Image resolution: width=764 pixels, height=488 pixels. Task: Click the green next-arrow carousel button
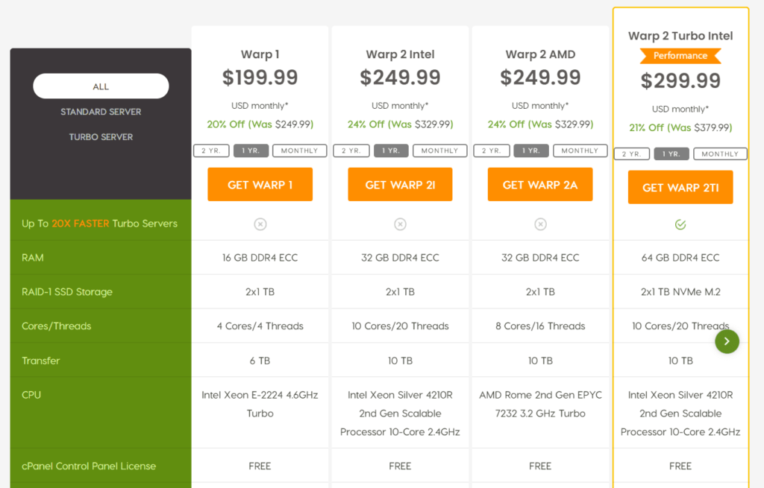727,341
